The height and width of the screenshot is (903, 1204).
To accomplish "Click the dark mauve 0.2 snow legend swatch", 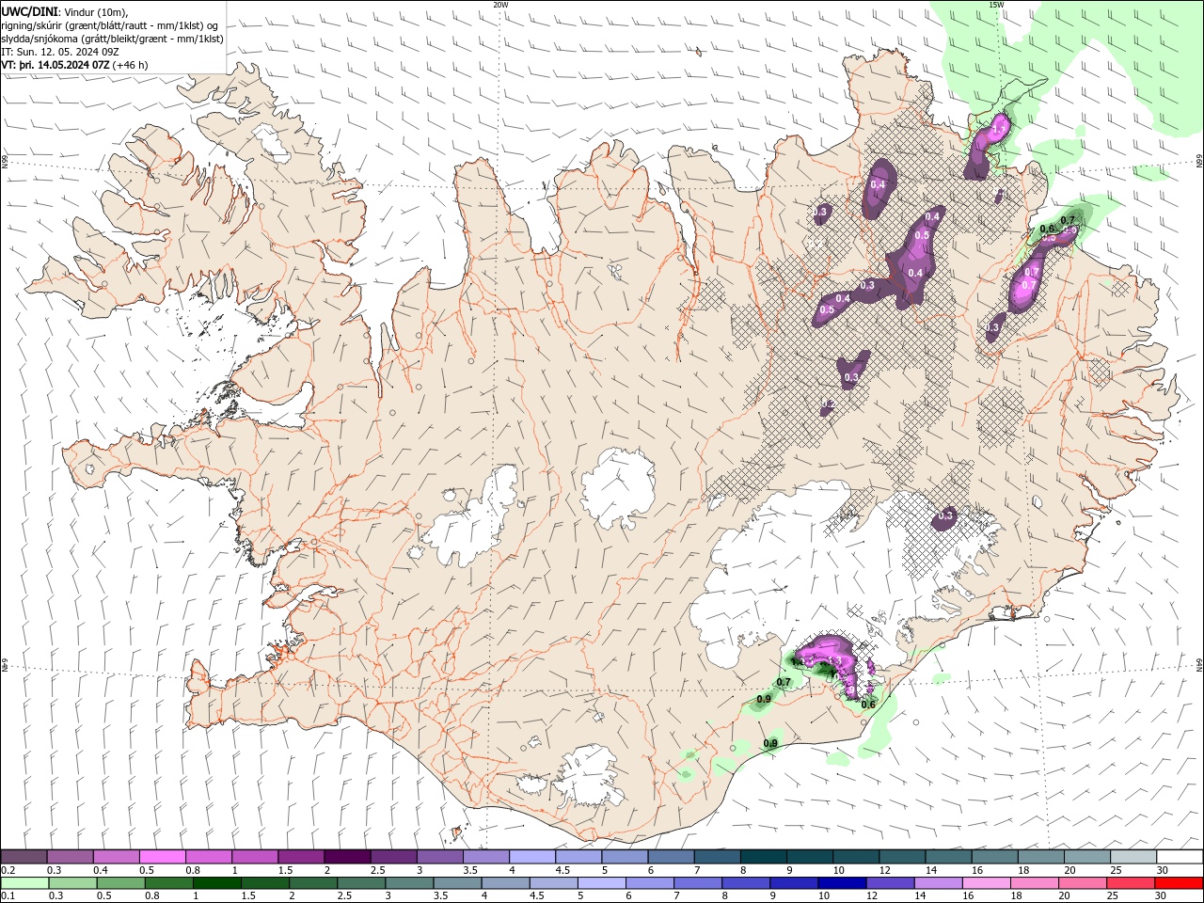I will click(x=24, y=857).
